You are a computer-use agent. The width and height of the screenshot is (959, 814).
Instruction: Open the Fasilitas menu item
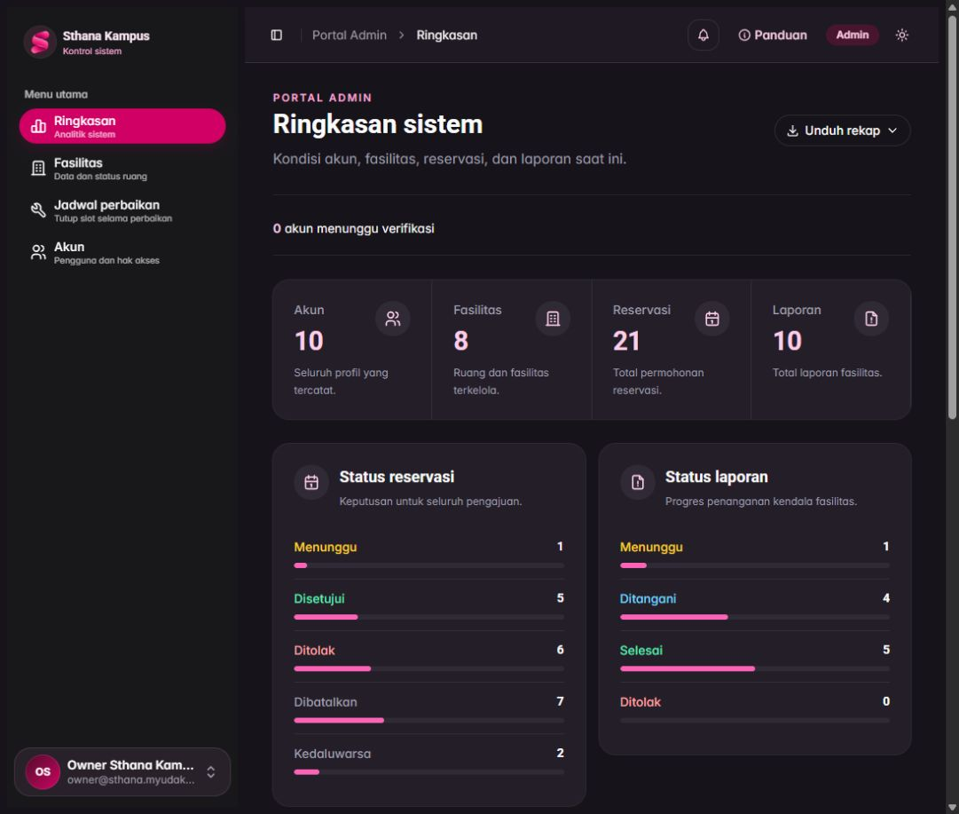[122, 169]
